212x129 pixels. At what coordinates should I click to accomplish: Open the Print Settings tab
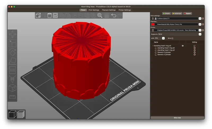pos(94,10)
